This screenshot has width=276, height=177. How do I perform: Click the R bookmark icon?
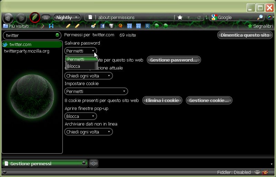point(147,26)
